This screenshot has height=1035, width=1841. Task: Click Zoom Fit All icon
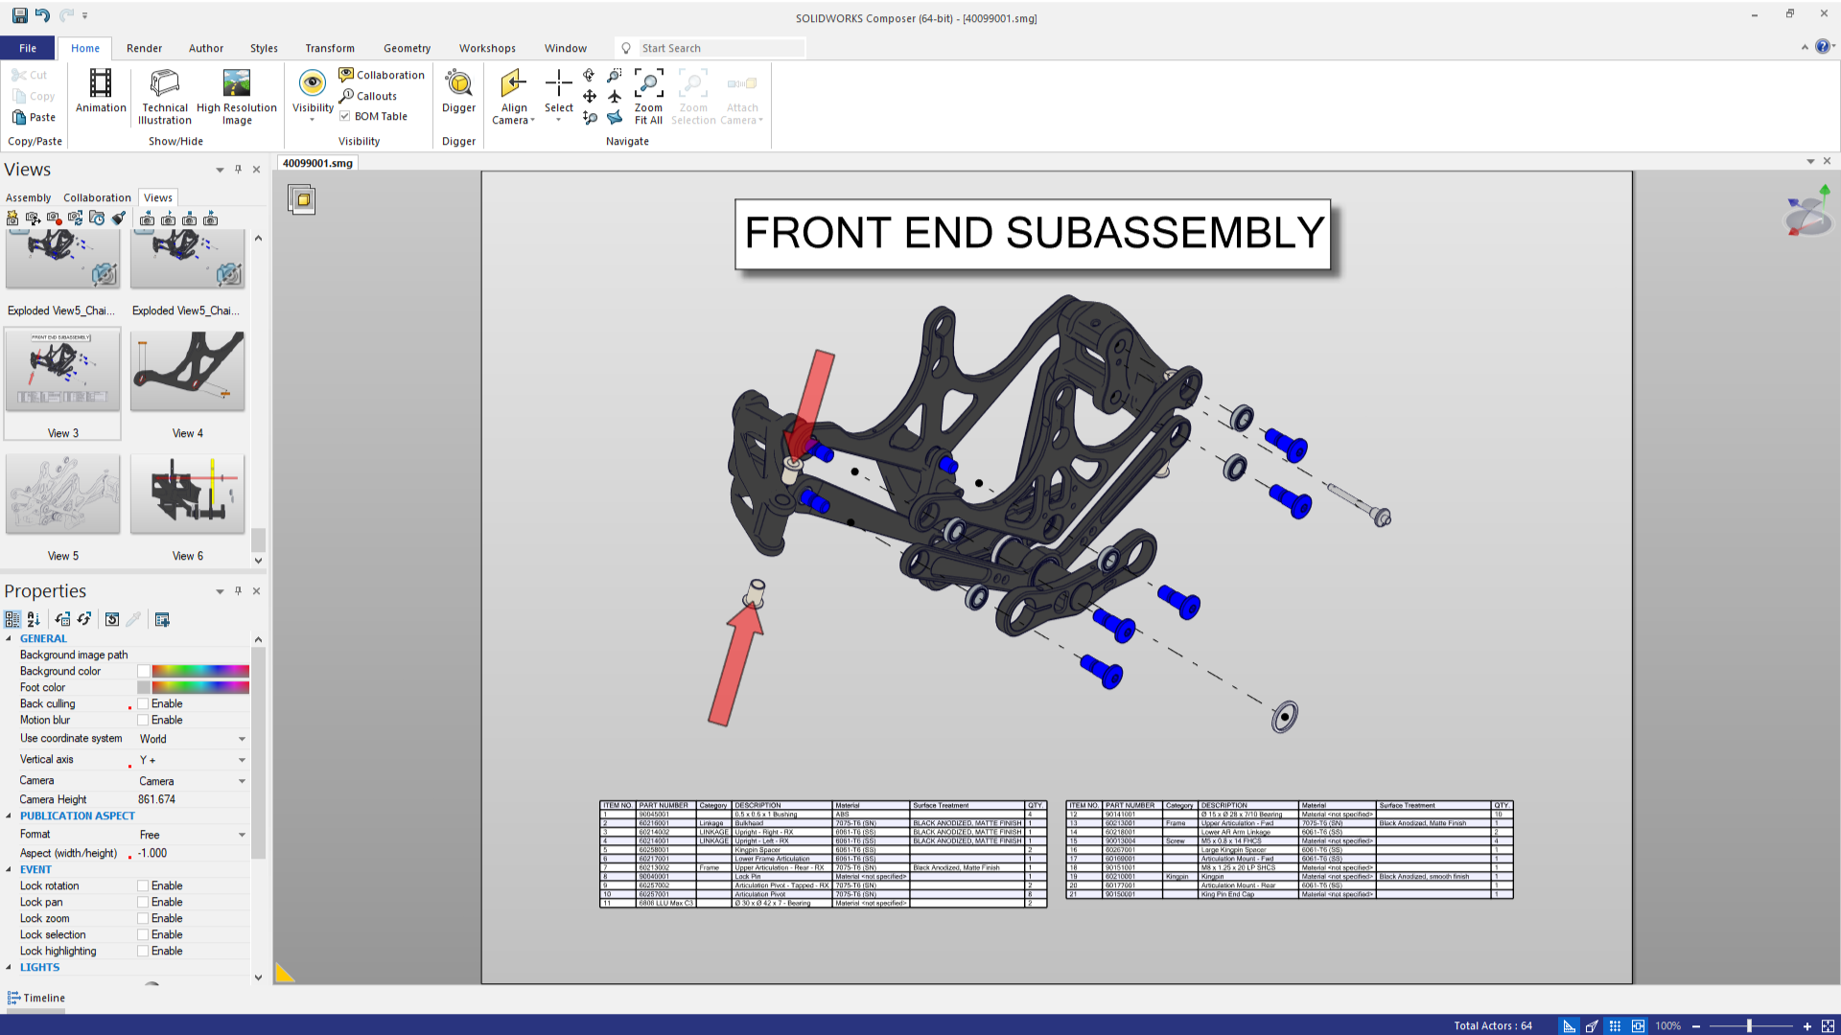pos(648,94)
